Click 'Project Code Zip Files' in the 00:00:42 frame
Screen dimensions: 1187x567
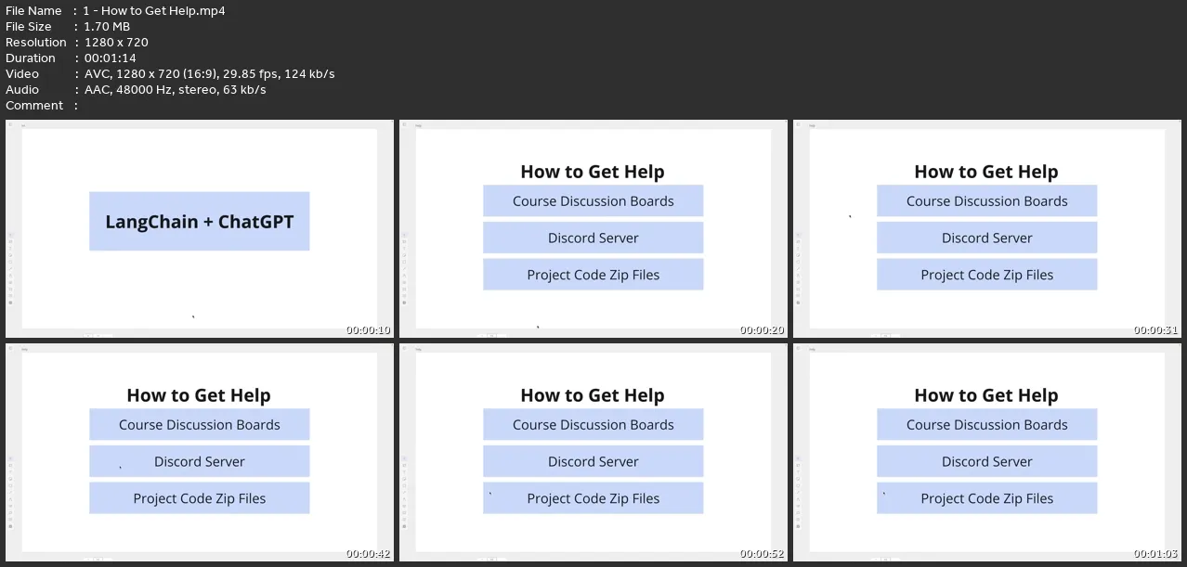(x=199, y=498)
